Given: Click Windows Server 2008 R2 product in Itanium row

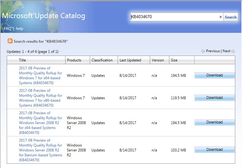Looking at the screenshot, I should (x=76, y=150).
